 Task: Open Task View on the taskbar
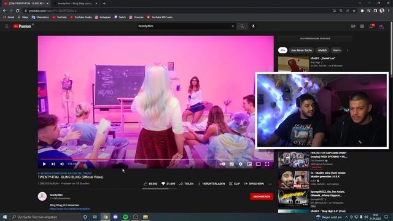point(95,217)
